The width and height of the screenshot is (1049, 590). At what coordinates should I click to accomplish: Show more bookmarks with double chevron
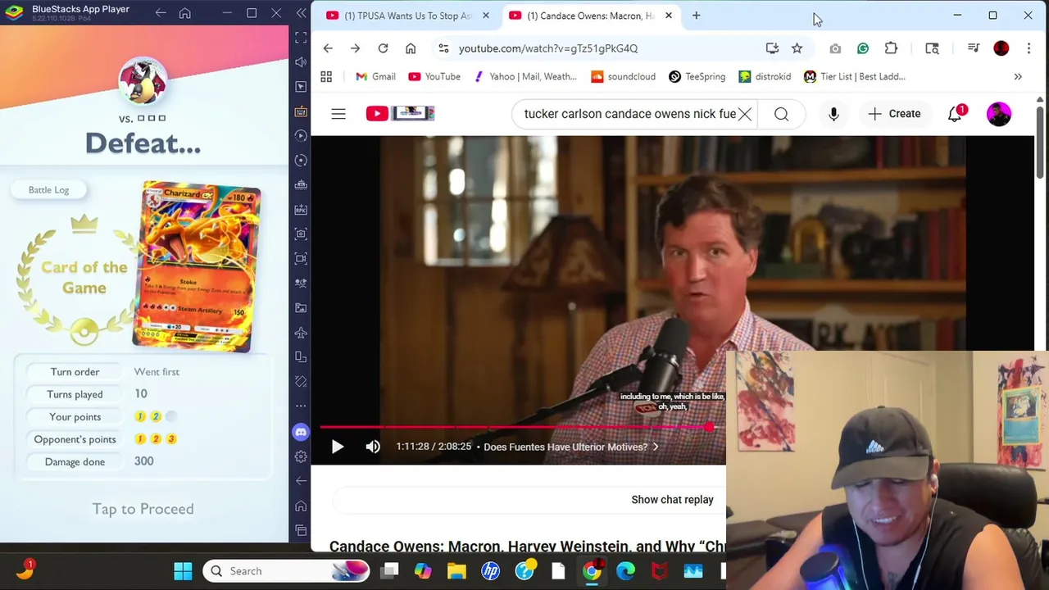pyautogui.click(x=1018, y=77)
